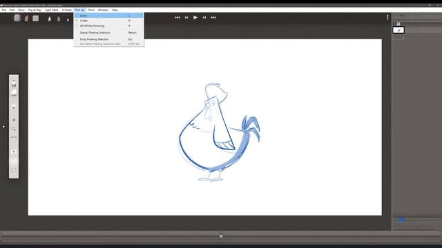Step forward one frame
Image resolution: width=442 pixels, height=248 pixels.
coord(204,17)
